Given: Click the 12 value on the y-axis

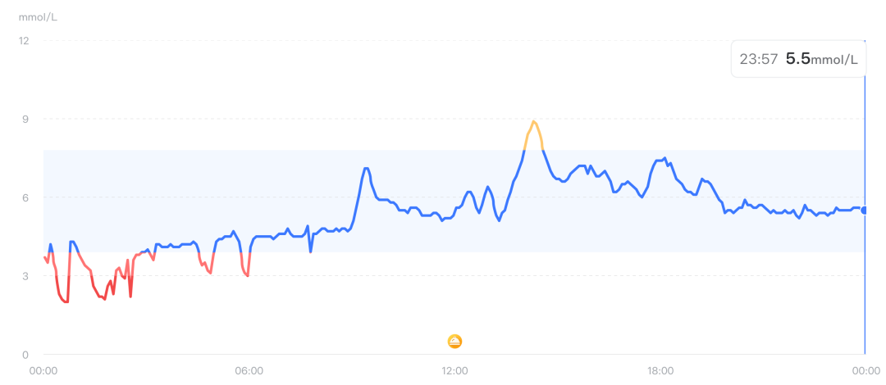Looking at the screenshot, I should click(x=24, y=40).
